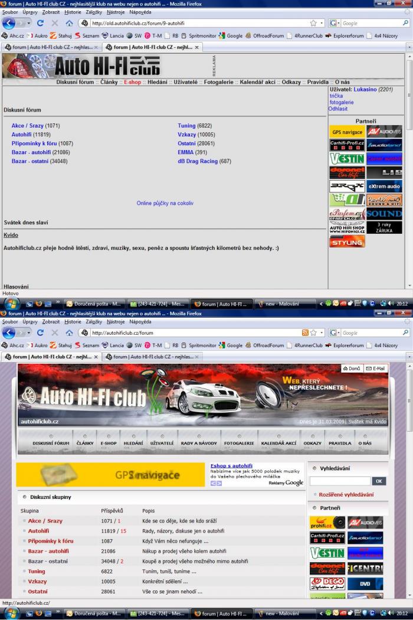The image size is (413, 620).
Task: Open EMMA forum link on old site
Action: [185, 152]
